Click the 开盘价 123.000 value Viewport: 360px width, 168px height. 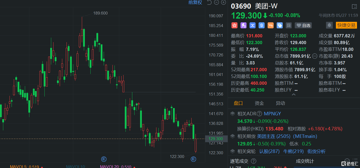[x=298, y=36]
